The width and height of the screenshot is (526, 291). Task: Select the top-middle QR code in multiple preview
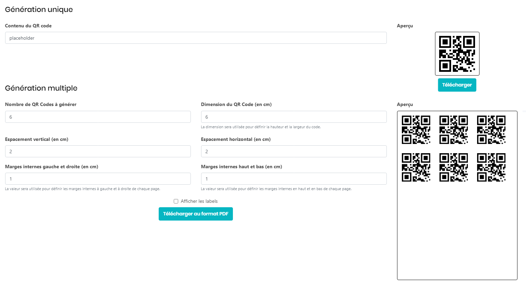[x=453, y=130]
